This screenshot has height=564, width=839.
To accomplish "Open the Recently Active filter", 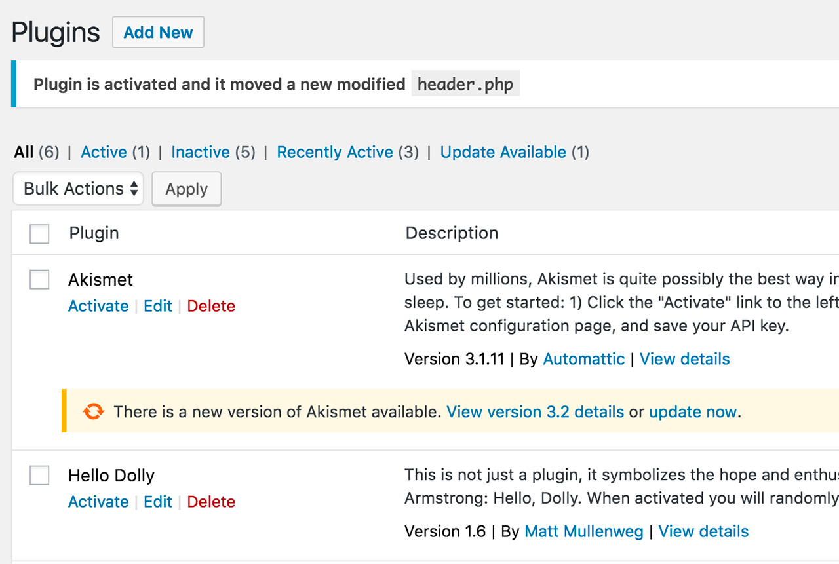I will coord(335,151).
